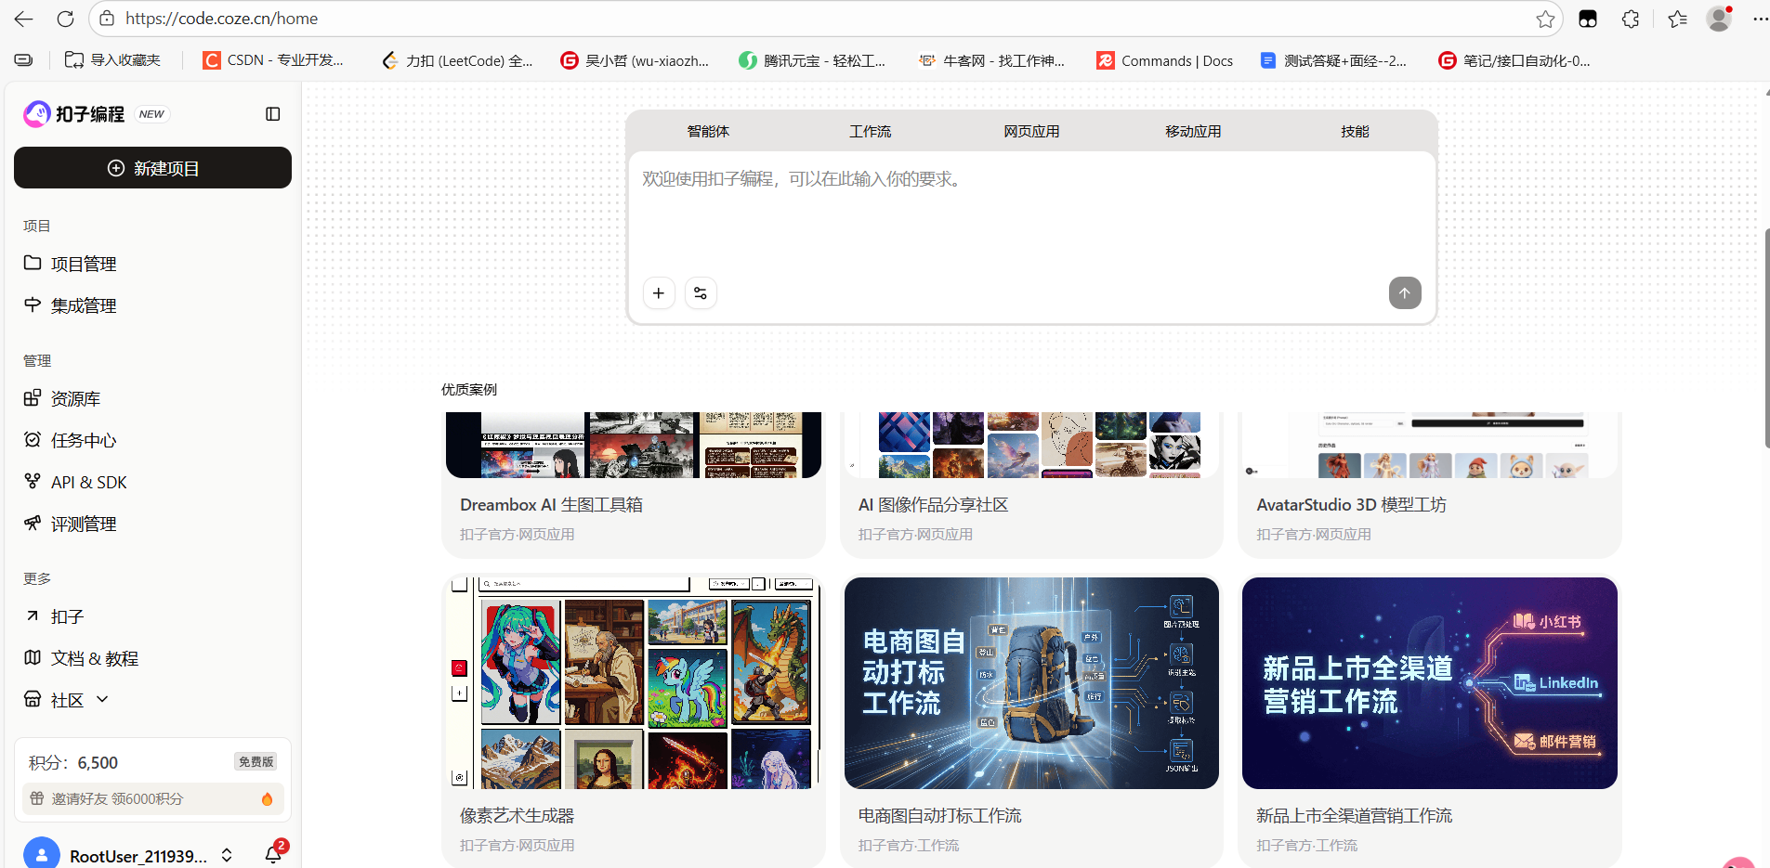Image resolution: width=1770 pixels, height=868 pixels.
Task: Open 像素艺术生成器 thumbnail
Action: pyautogui.click(x=634, y=683)
